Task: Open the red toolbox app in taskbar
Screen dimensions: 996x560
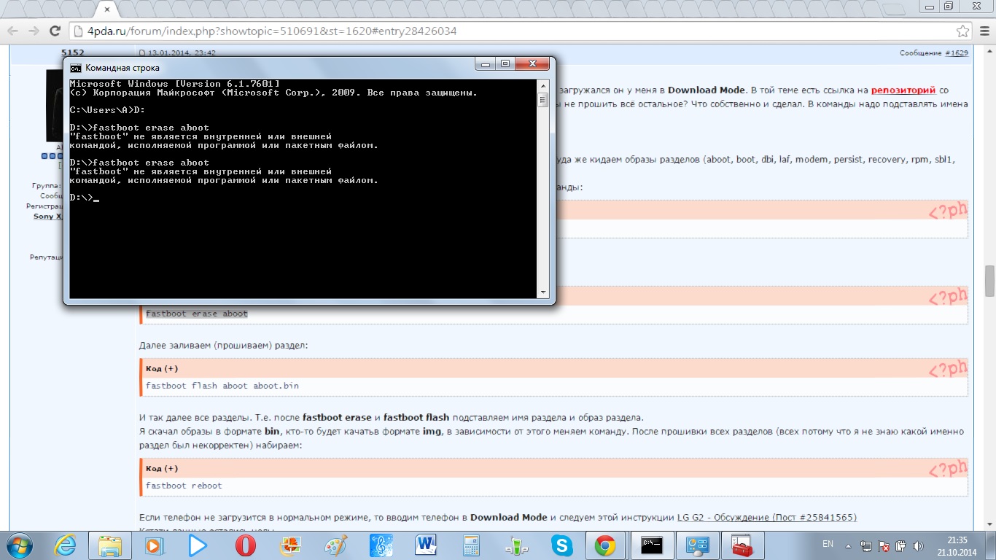Action: click(x=742, y=545)
